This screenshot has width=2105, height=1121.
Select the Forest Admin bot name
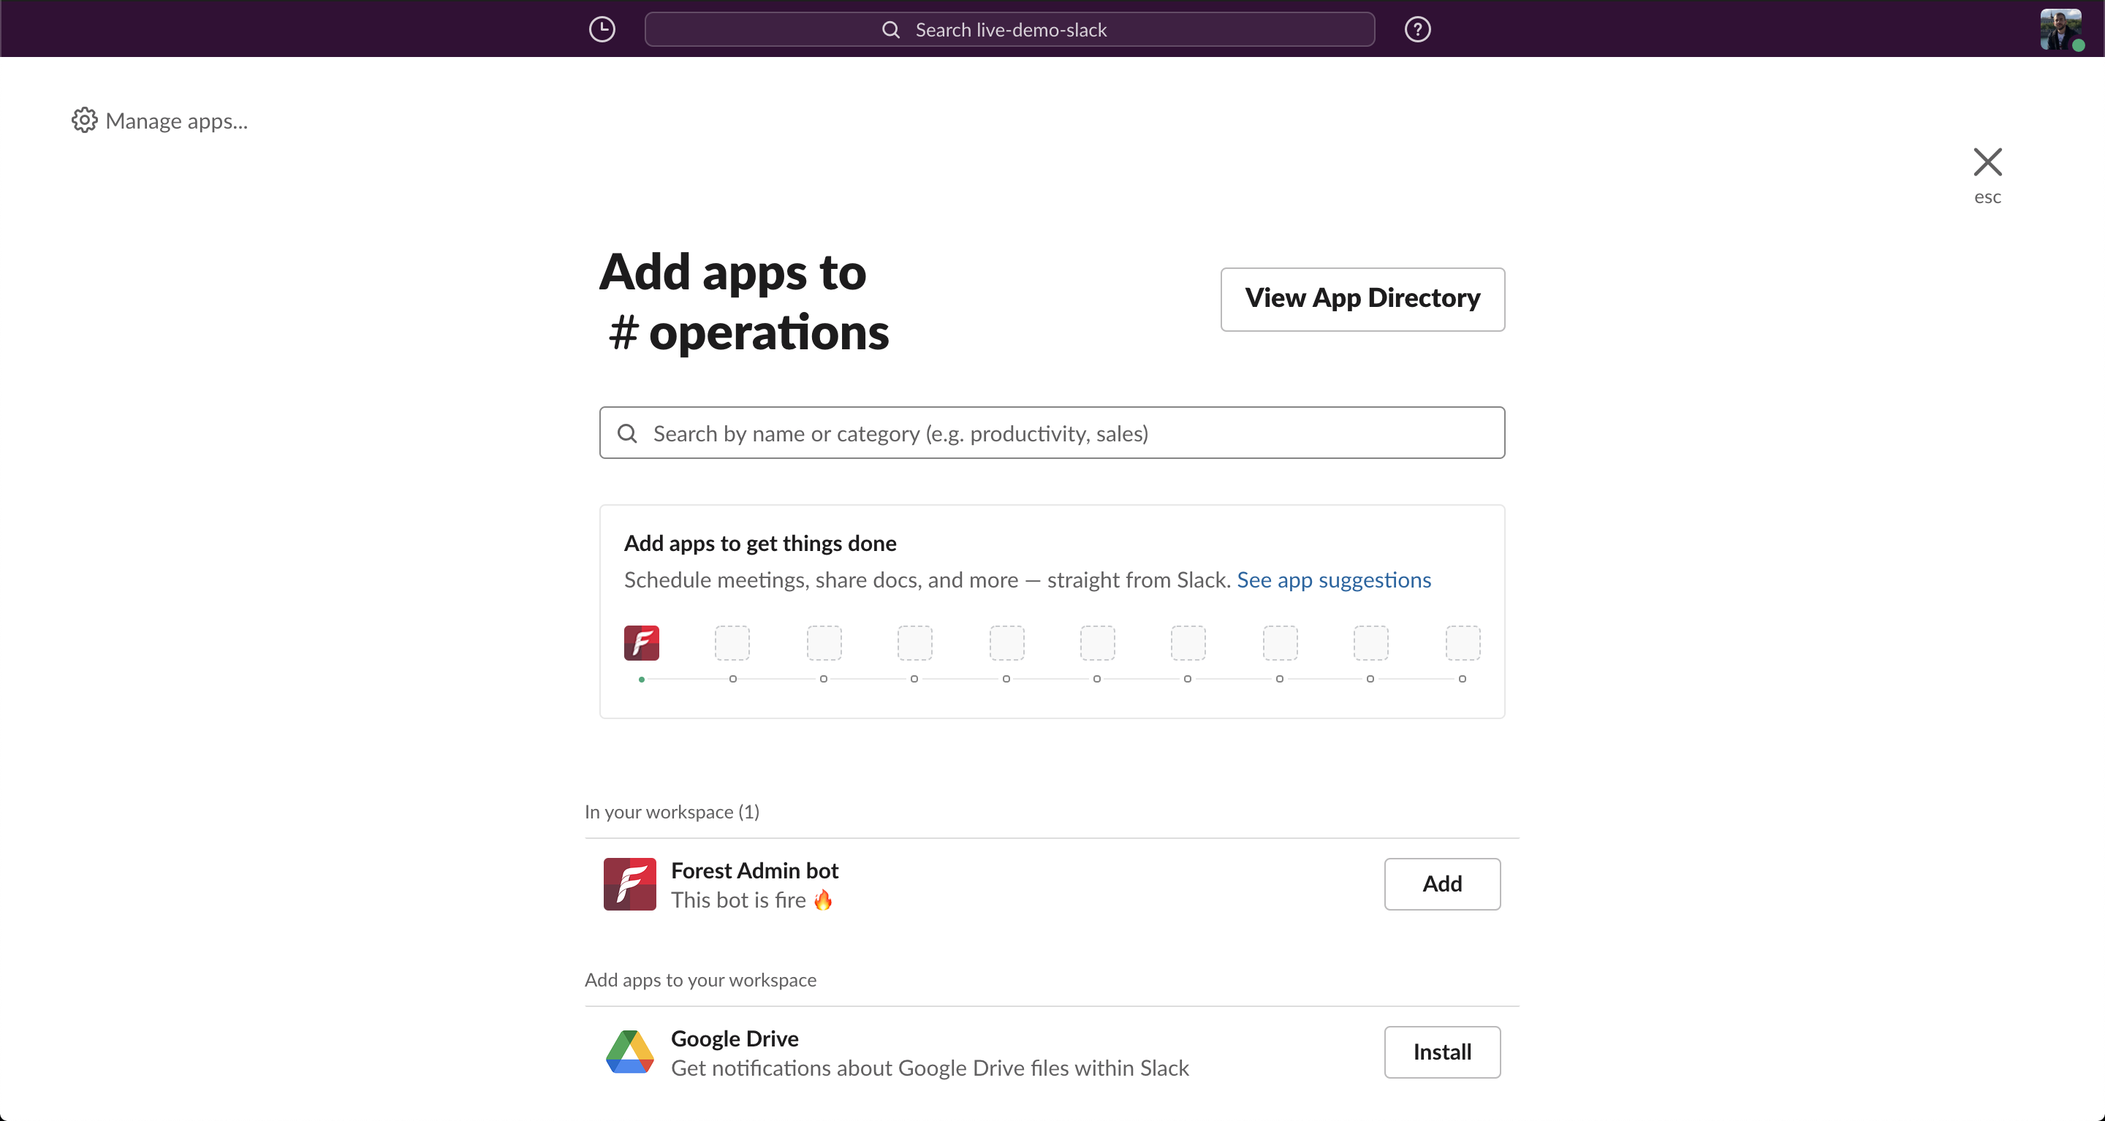(x=754, y=870)
